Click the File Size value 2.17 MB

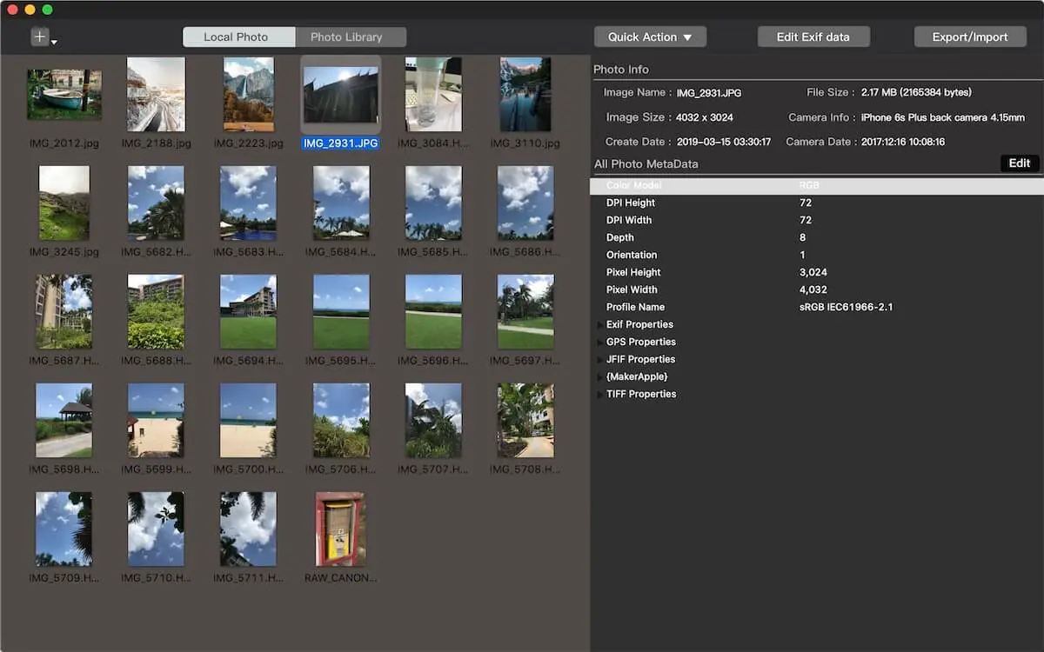(x=916, y=92)
